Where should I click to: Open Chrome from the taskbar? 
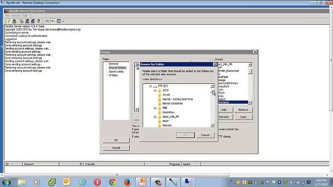pos(112,182)
